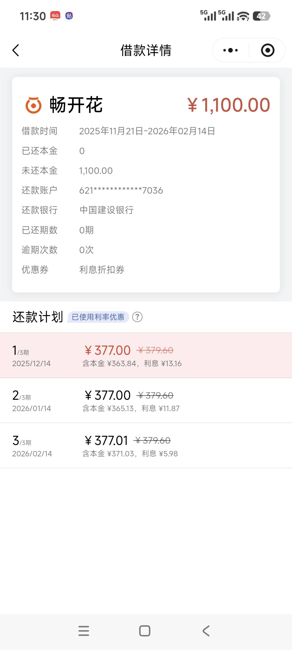Viewport: 292px width, 650px height.
Task: Tap the 借款详情 page title
Action: (146, 50)
